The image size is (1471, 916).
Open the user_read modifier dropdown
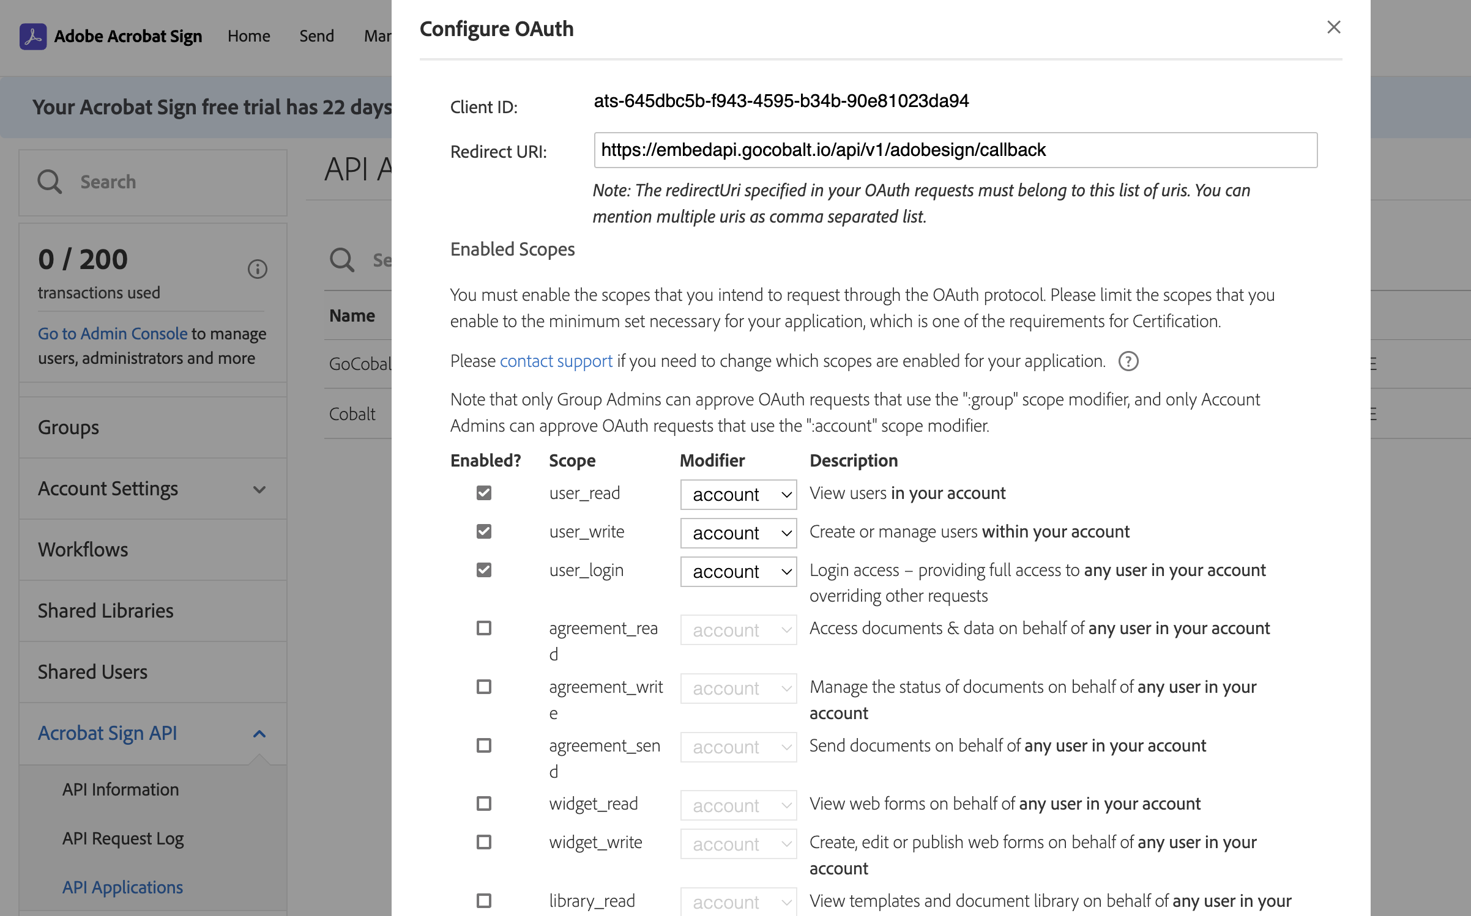738,494
